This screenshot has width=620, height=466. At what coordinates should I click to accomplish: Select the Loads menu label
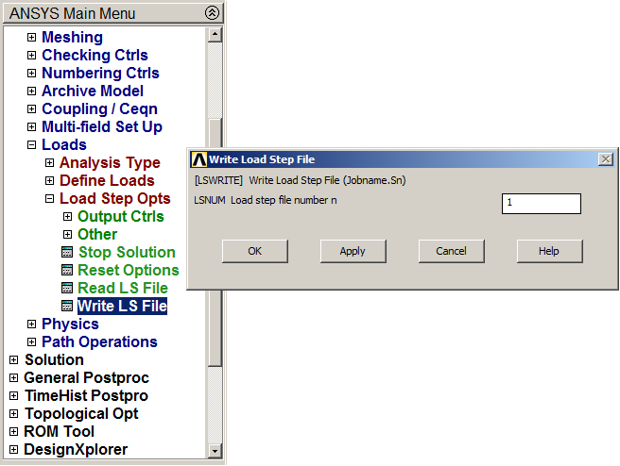pos(64,145)
